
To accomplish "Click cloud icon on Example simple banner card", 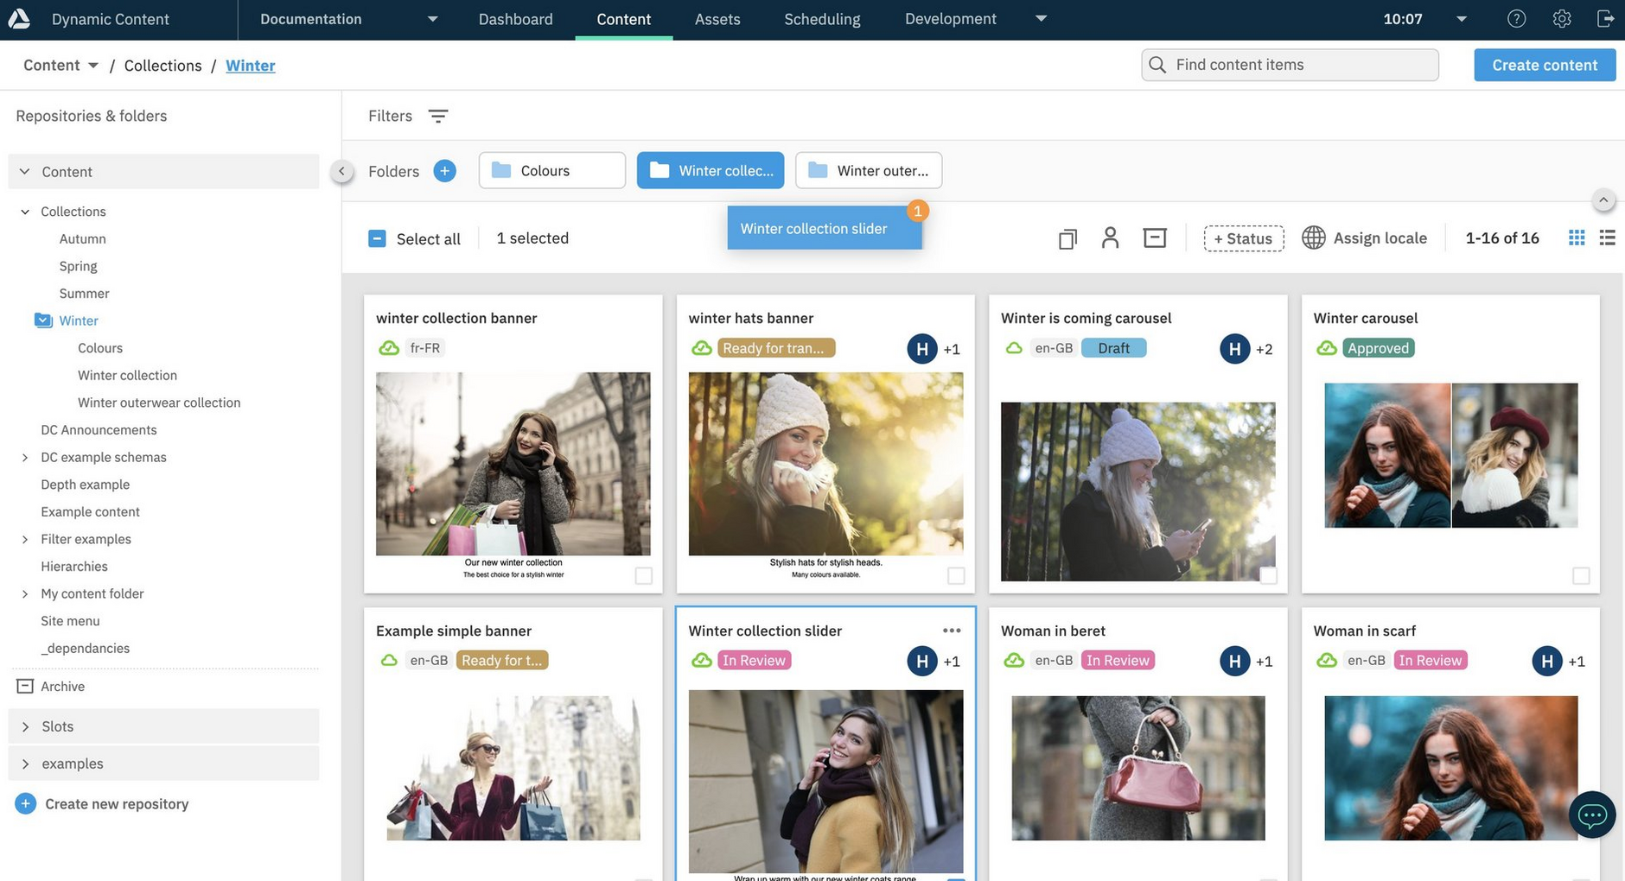I will point(389,660).
